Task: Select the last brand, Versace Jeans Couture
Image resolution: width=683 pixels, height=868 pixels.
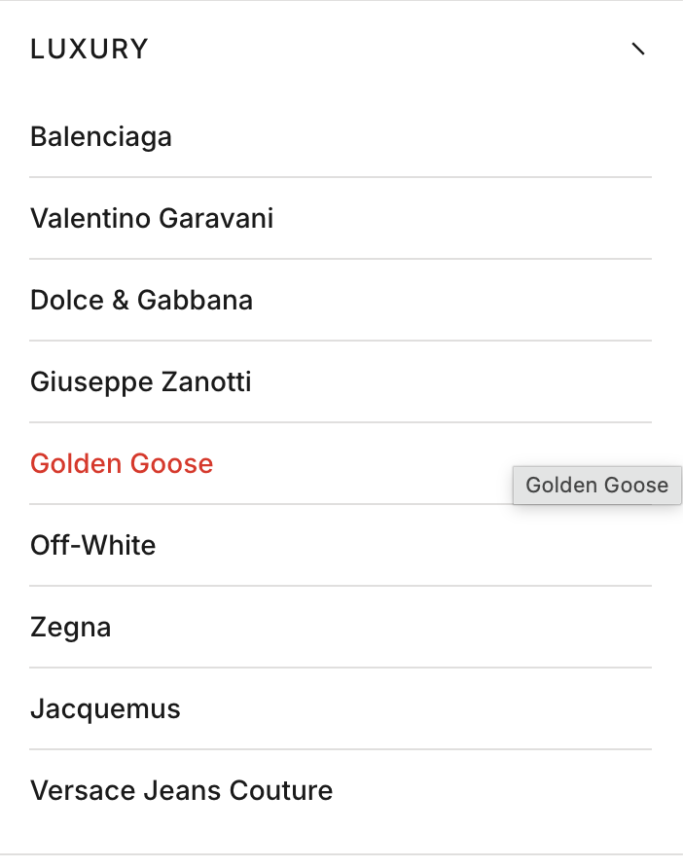Action: point(181,790)
